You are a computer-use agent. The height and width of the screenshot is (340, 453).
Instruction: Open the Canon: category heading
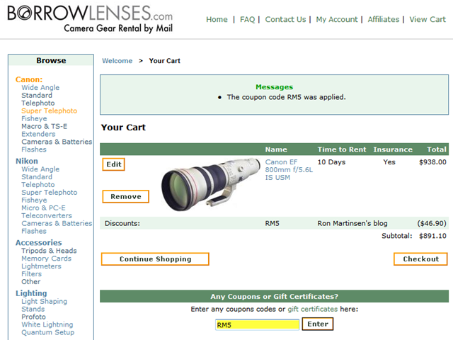29,79
